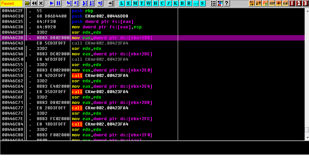Open Executable modules with E button
The height and width of the screenshot is (162, 309).
(129, 3)
